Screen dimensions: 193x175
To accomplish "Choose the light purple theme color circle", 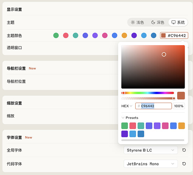I will (x=95, y=35).
